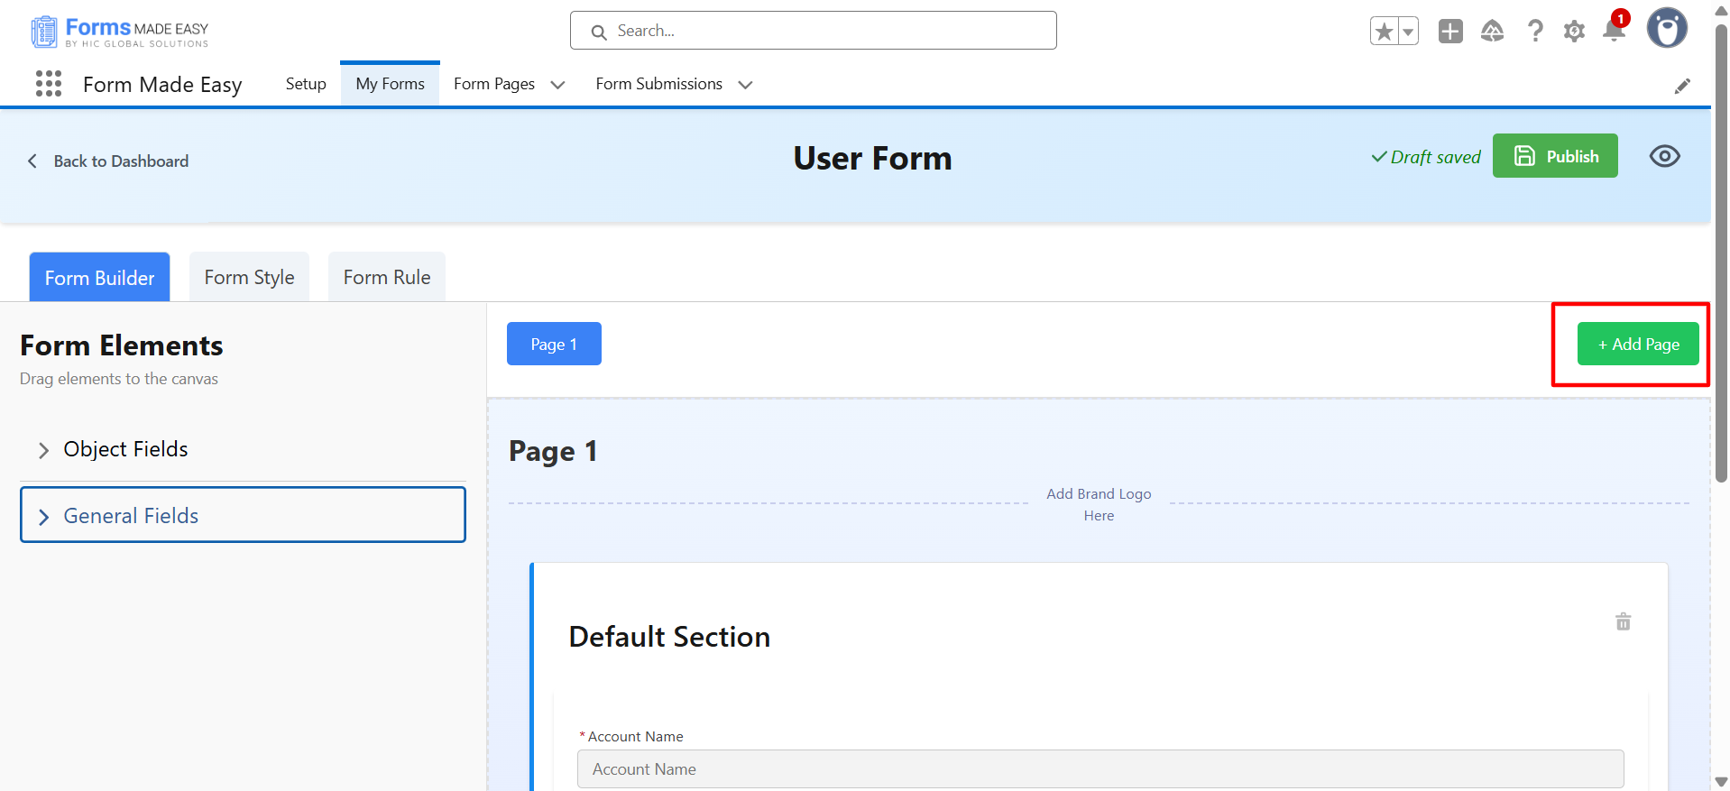Open the App Launcher grid icon

pyautogui.click(x=49, y=84)
